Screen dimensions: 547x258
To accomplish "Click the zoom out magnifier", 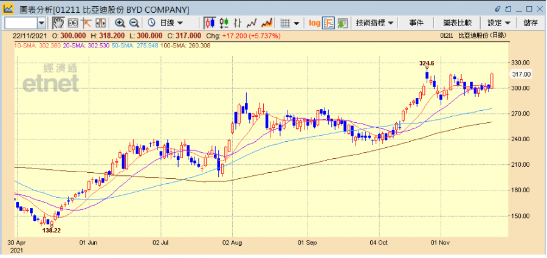I will (134, 23).
